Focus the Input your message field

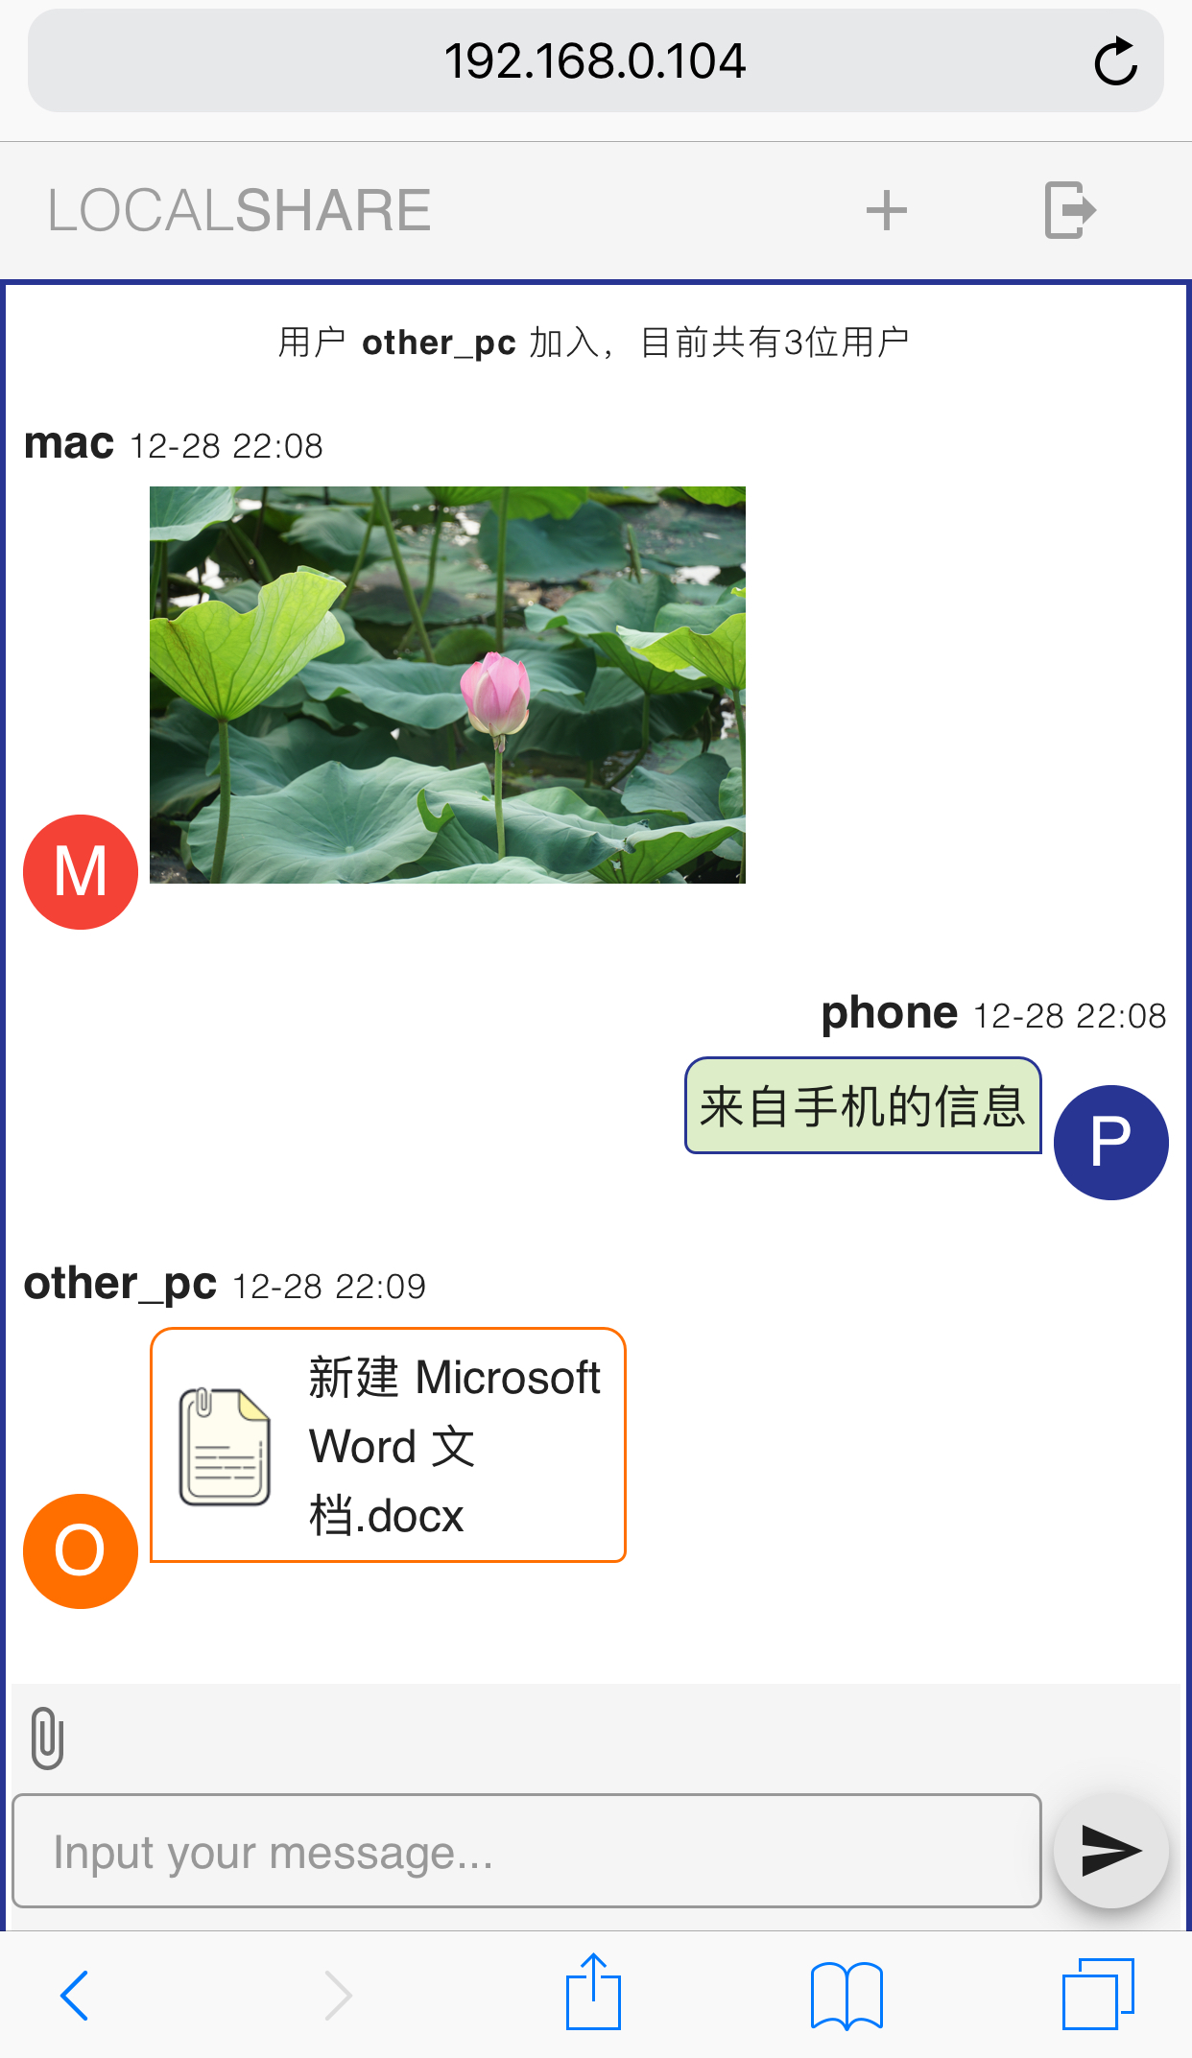527,1851
